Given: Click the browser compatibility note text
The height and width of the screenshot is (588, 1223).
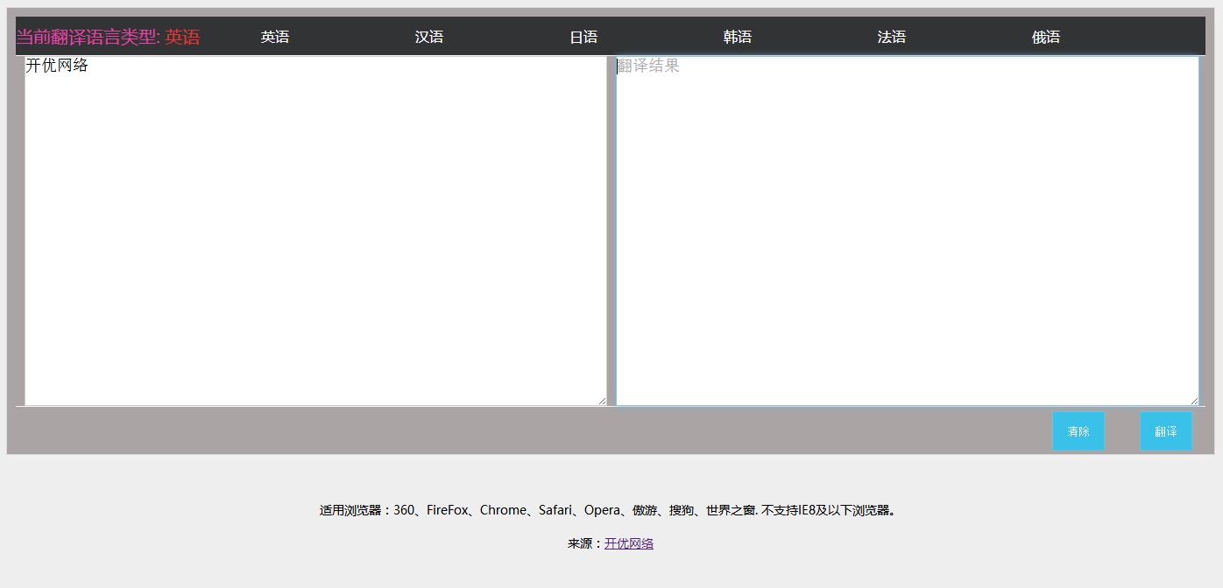Looking at the screenshot, I should [x=610, y=510].
